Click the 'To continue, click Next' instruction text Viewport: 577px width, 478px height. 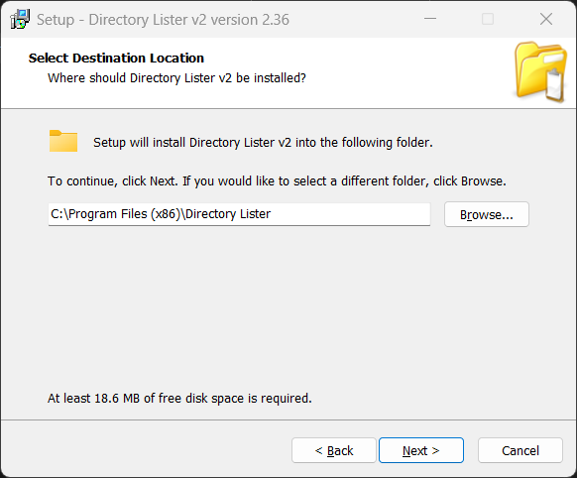coord(277,181)
